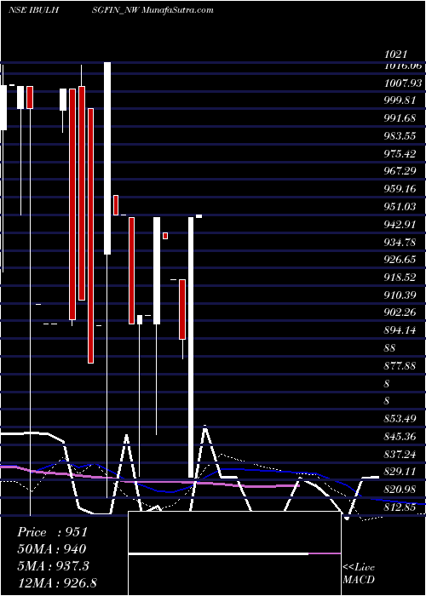The image size is (426, 596).
Task: Select the Price : 951 readout
Action: click(53, 532)
